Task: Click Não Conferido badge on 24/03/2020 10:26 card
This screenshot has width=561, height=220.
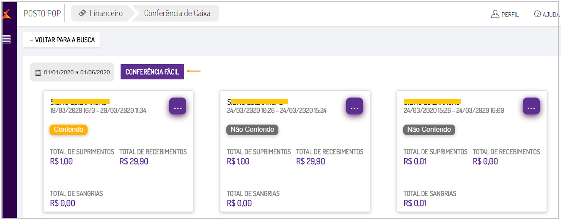Action: (x=252, y=130)
